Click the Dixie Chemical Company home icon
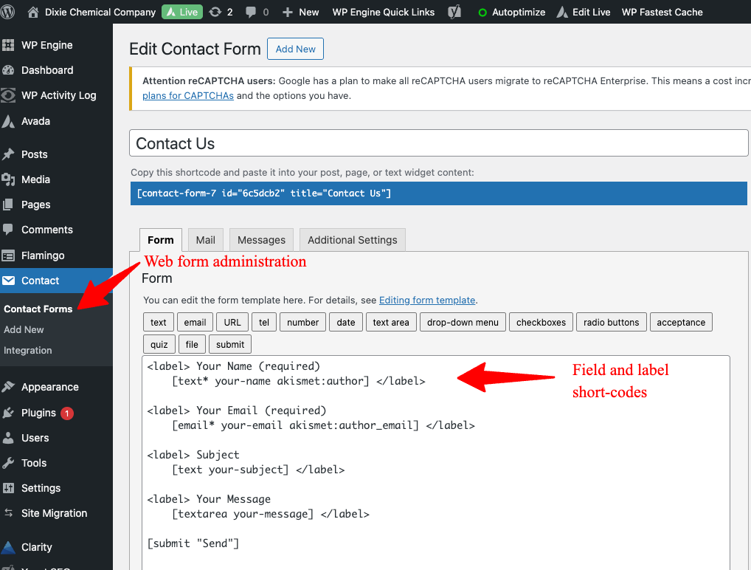Screen dimensions: 751x570 pyautogui.click(x=33, y=12)
